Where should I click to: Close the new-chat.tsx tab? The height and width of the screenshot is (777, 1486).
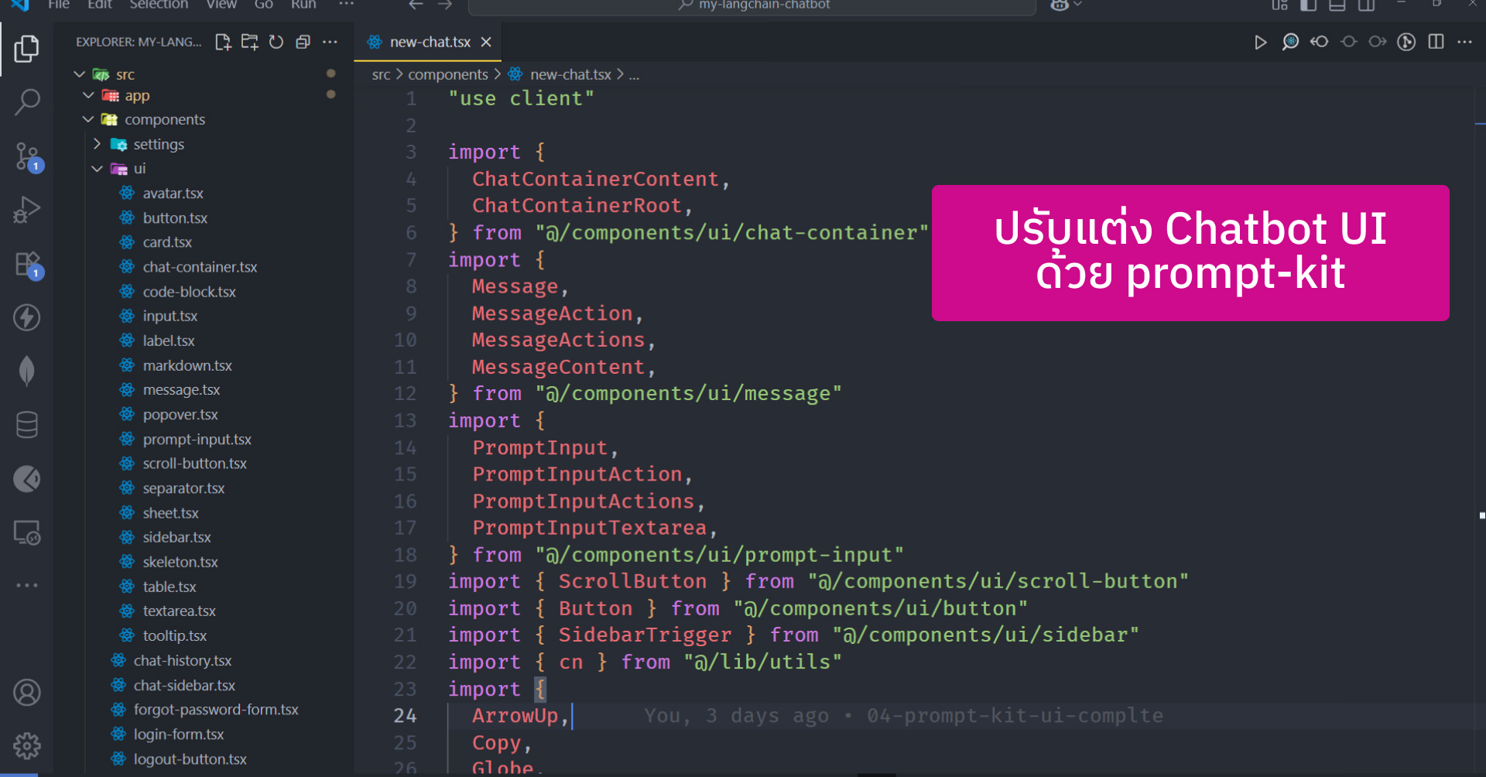pos(486,42)
